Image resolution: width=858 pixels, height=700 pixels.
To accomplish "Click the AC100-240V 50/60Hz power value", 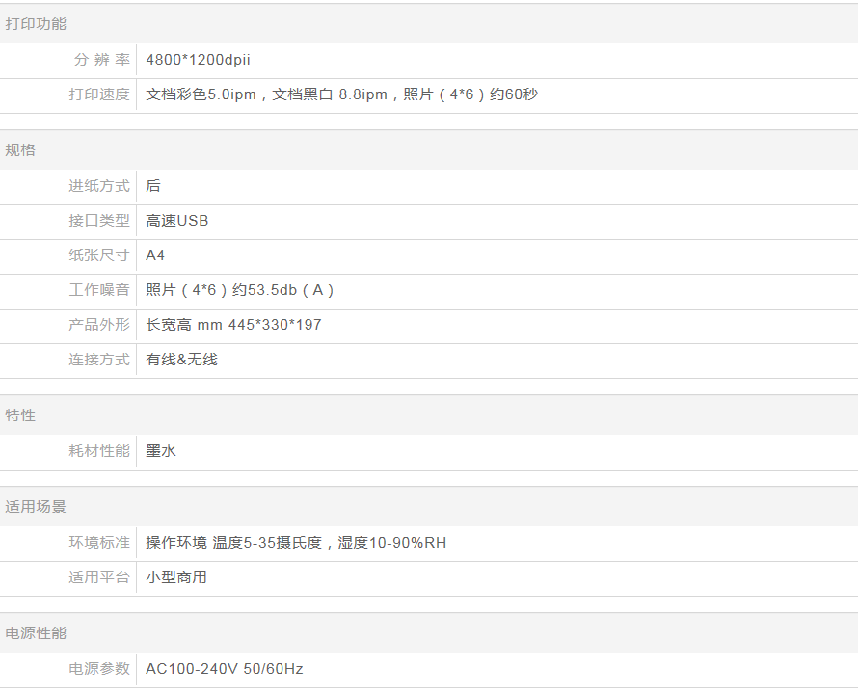I will click(225, 669).
